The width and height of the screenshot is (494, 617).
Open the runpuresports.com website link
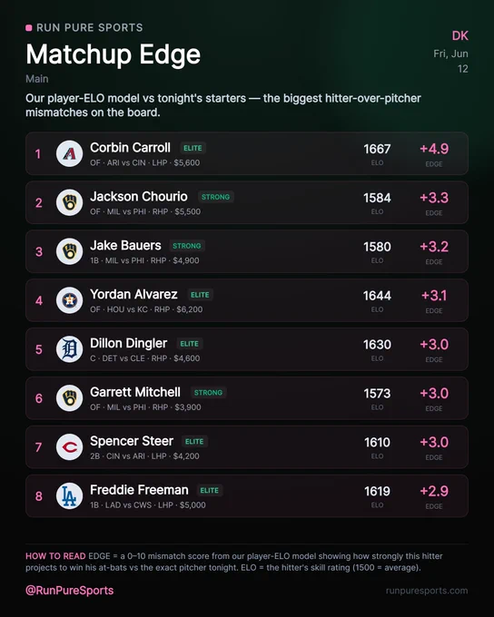427,591
